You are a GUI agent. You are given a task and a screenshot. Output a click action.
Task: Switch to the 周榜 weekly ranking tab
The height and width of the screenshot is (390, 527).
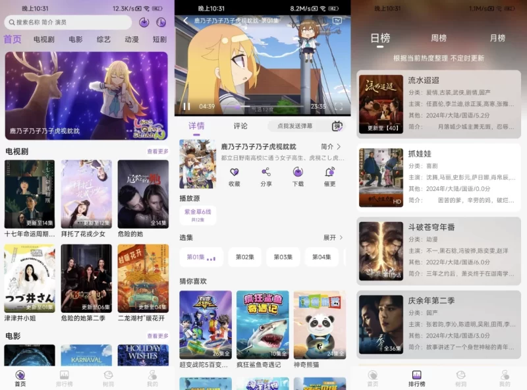click(440, 38)
